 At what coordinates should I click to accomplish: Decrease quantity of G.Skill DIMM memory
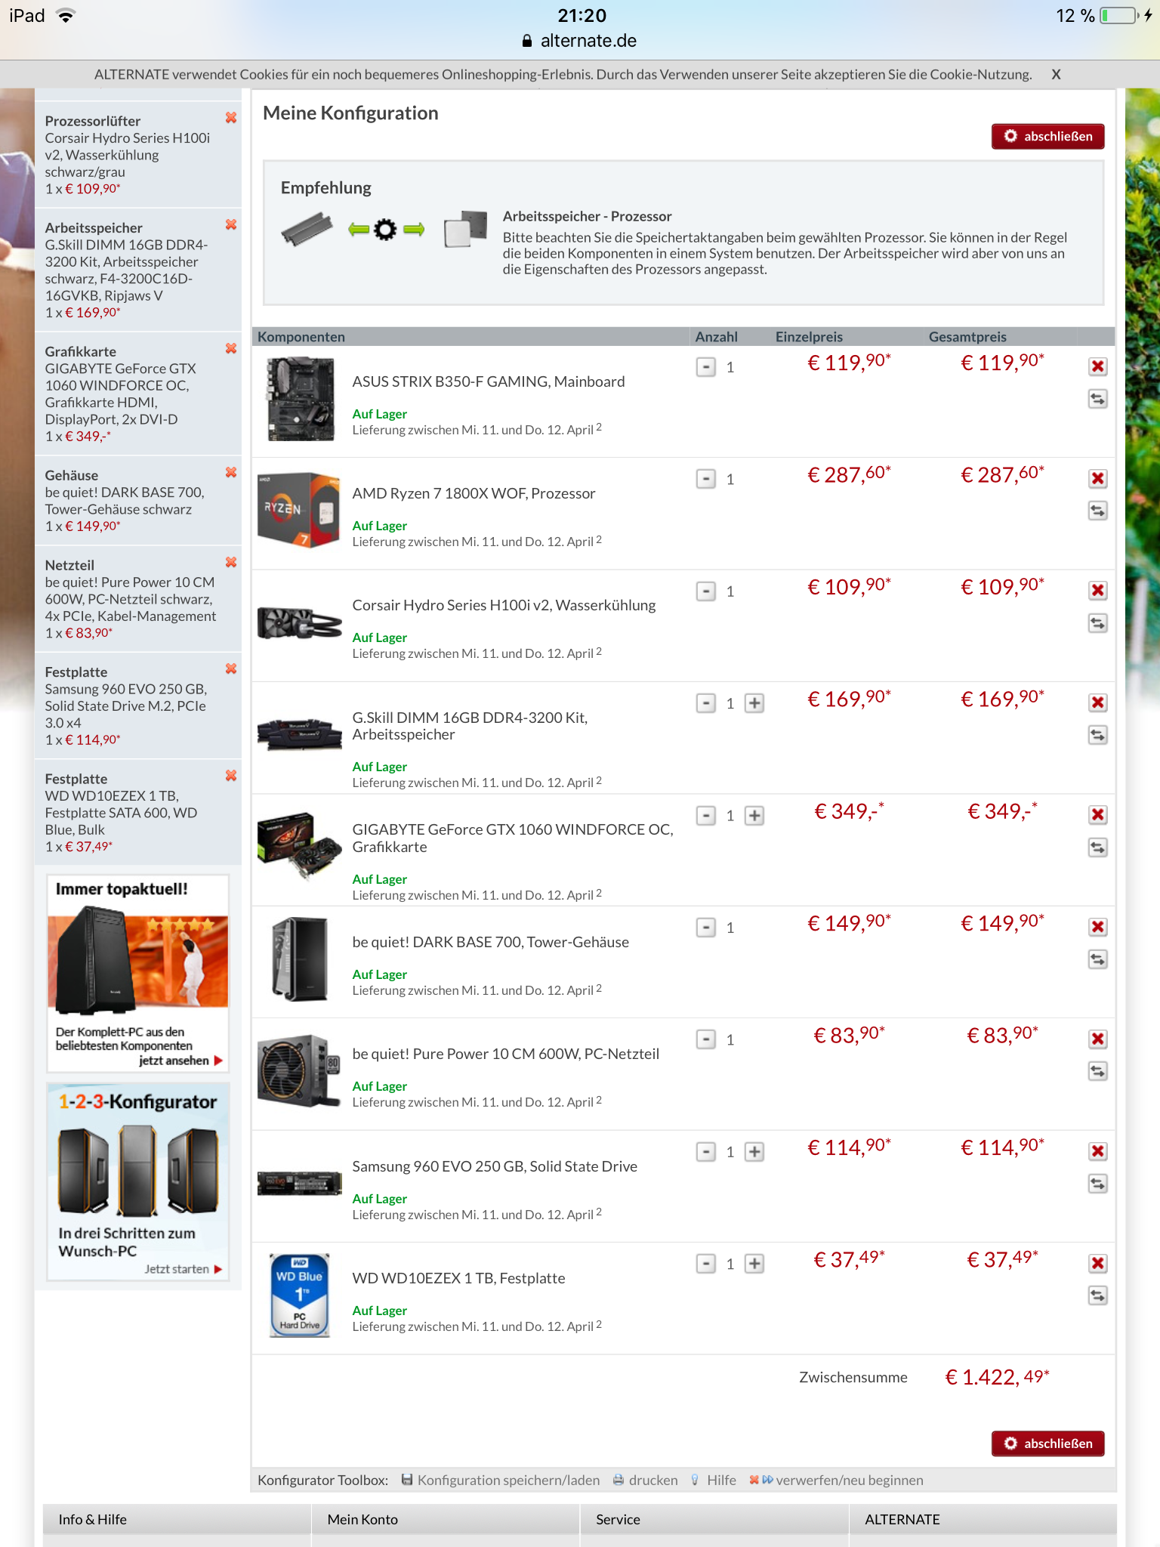(x=705, y=703)
